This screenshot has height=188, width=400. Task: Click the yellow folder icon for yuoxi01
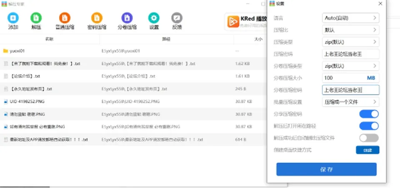(5, 51)
